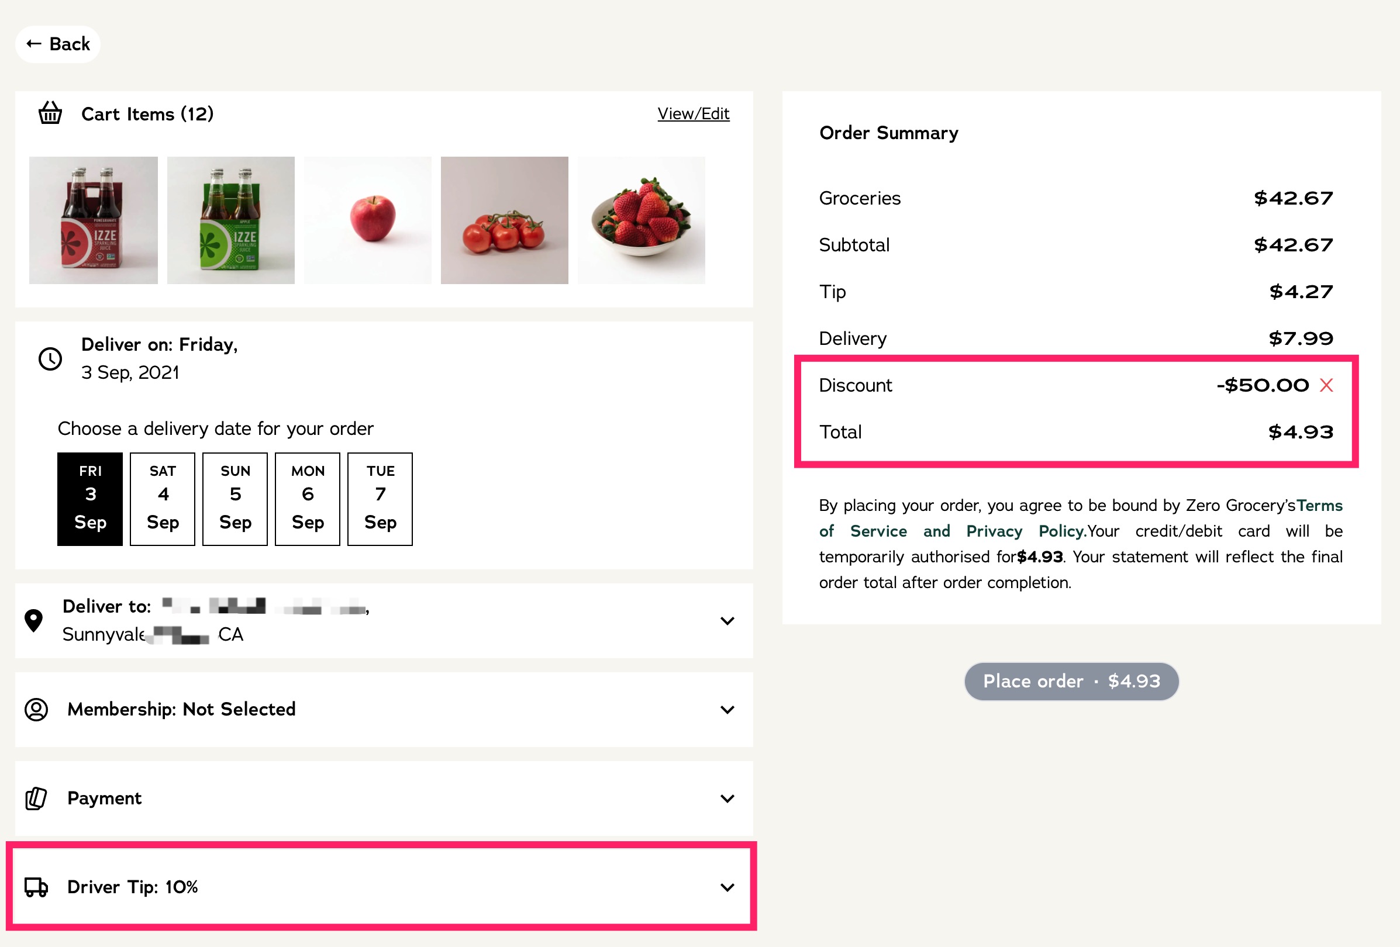Click the back arrow icon
The width and height of the screenshot is (1400, 947).
[x=35, y=43]
